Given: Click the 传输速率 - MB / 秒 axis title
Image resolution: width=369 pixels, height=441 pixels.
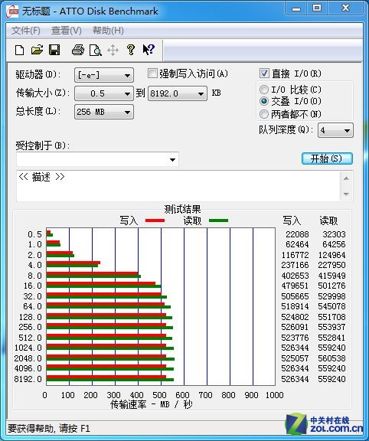Looking at the screenshot, I should 152,404.
